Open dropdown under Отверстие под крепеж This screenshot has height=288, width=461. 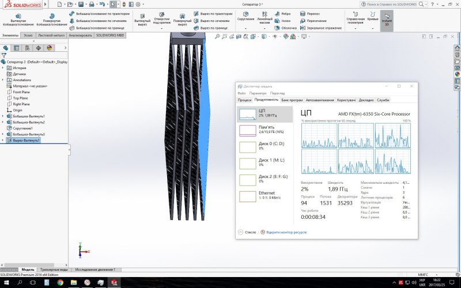coord(162,28)
